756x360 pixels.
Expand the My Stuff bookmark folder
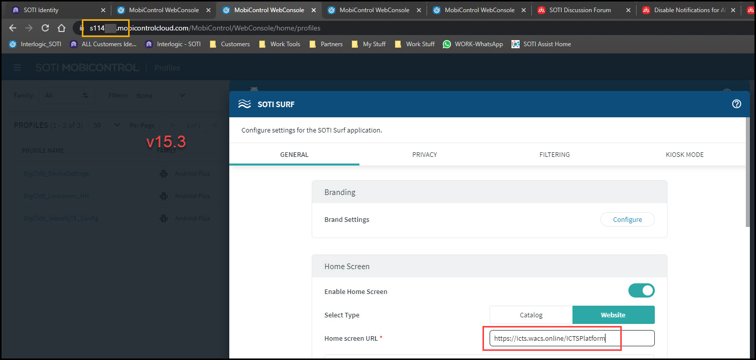click(x=369, y=44)
